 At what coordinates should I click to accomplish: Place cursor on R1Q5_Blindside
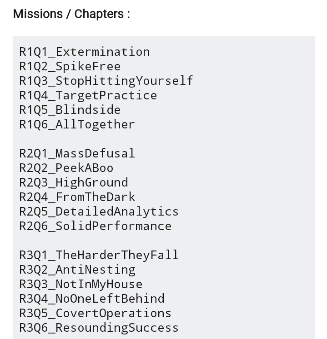(70, 110)
